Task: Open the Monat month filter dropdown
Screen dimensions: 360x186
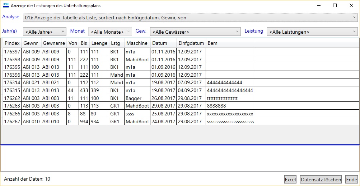Action: [x=110, y=32]
